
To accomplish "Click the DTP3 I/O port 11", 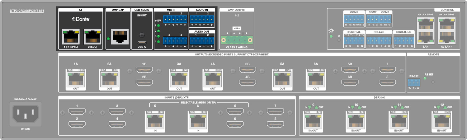I will coord(399,121).
